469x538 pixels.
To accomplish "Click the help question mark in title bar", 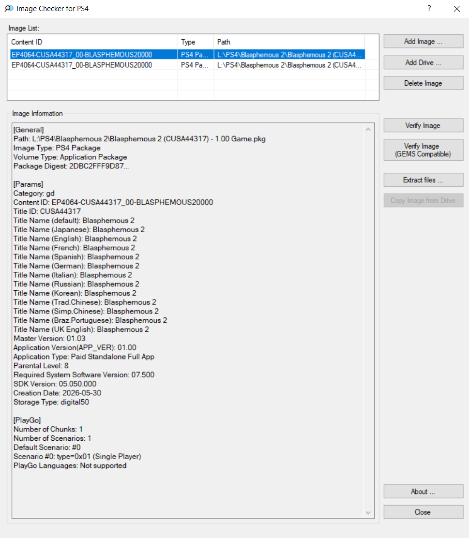I will [x=429, y=9].
